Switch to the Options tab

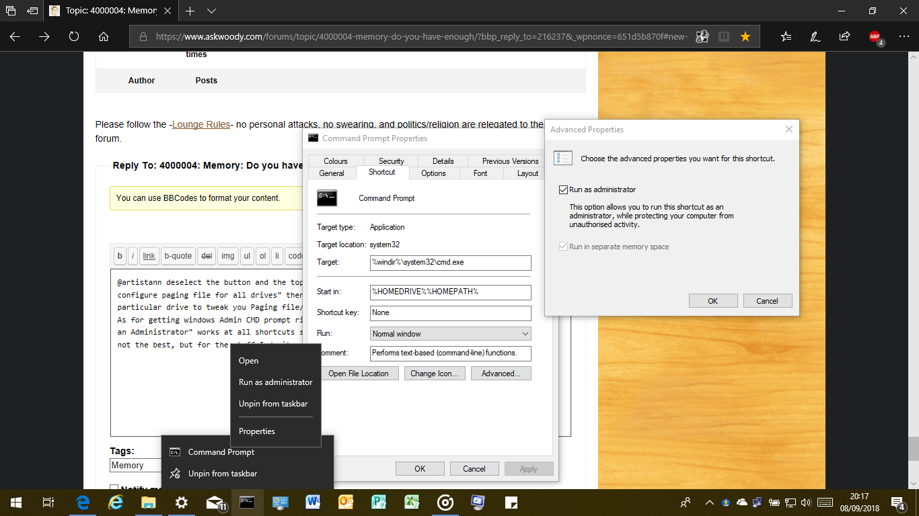[x=433, y=173]
